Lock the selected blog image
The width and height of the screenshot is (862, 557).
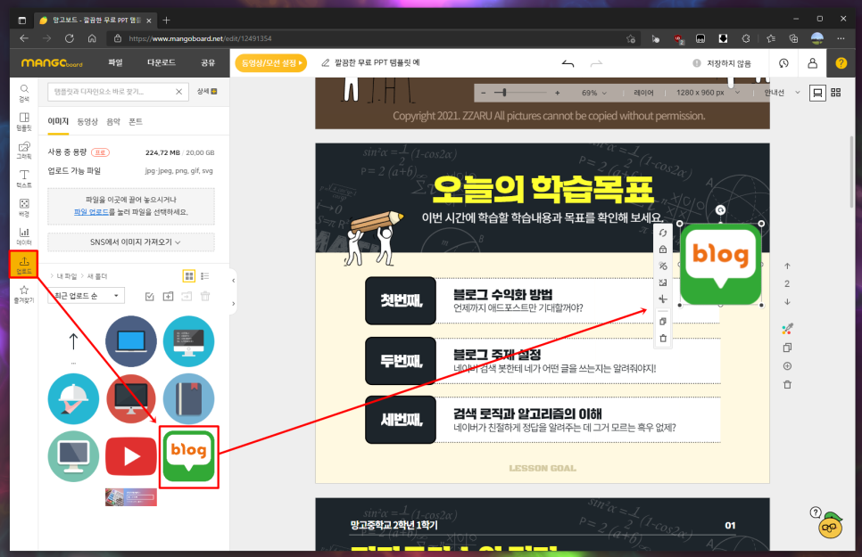click(663, 250)
